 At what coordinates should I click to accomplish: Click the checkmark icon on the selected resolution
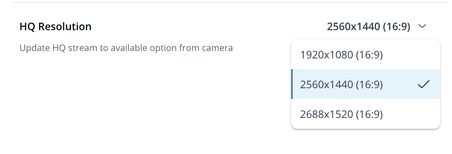423,84
